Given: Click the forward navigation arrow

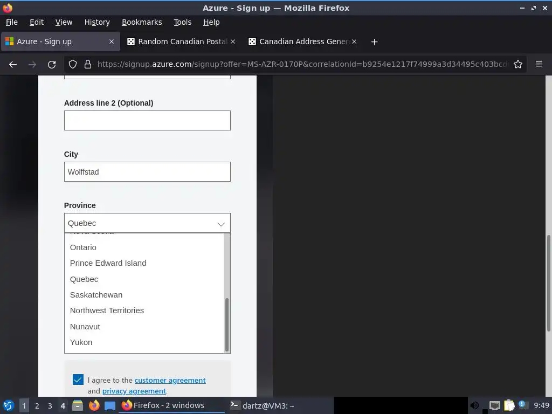Looking at the screenshot, I should click(x=32, y=65).
